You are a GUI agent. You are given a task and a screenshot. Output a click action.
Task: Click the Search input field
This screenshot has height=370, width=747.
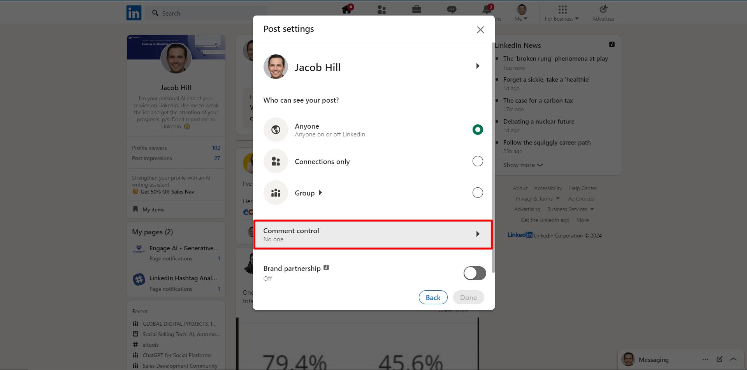point(206,13)
